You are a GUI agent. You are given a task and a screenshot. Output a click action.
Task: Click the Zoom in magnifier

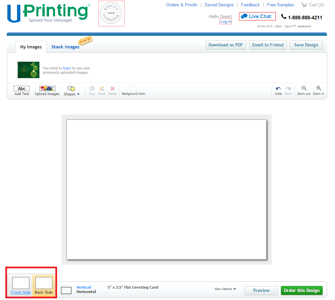pyautogui.click(x=318, y=88)
